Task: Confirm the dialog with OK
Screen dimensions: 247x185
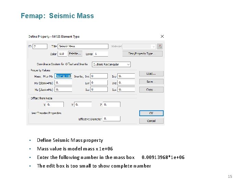Action: [x=151, y=113]
